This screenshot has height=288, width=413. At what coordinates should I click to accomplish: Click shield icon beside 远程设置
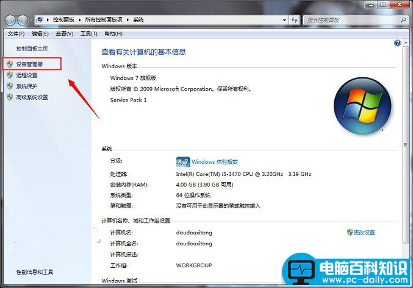click(10, 75)
